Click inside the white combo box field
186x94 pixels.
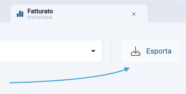pos(51,51)
